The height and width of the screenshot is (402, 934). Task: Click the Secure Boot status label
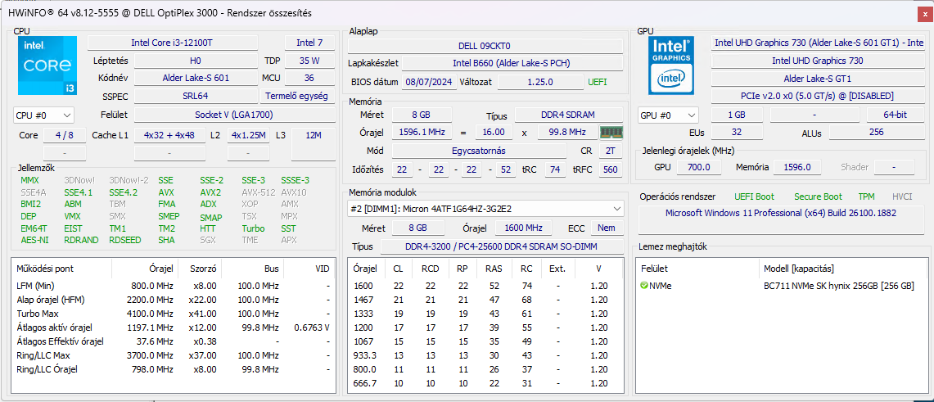coord(818,196)
